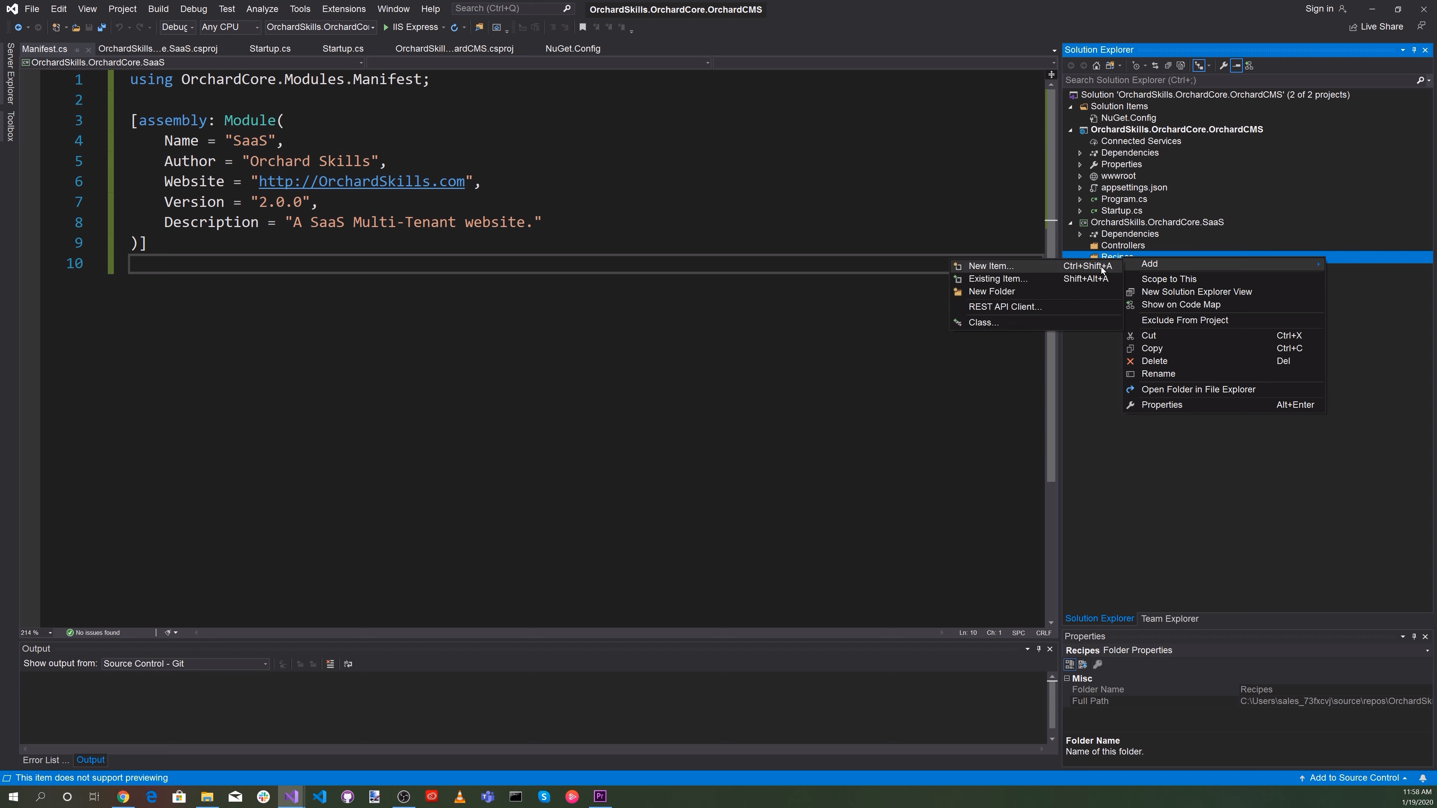Toggle Word Wrap in Output panel
This screenshot has width=1437, height=808.
pyautogui.click(x=348, y=664)
